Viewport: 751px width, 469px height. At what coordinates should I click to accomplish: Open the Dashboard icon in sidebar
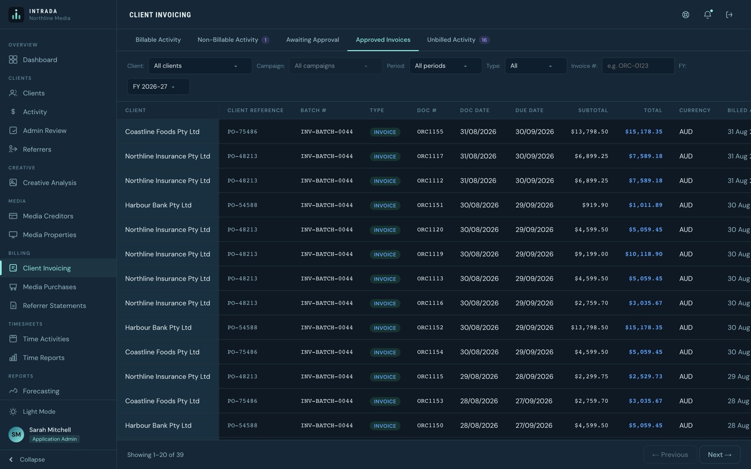coord(13,60)
